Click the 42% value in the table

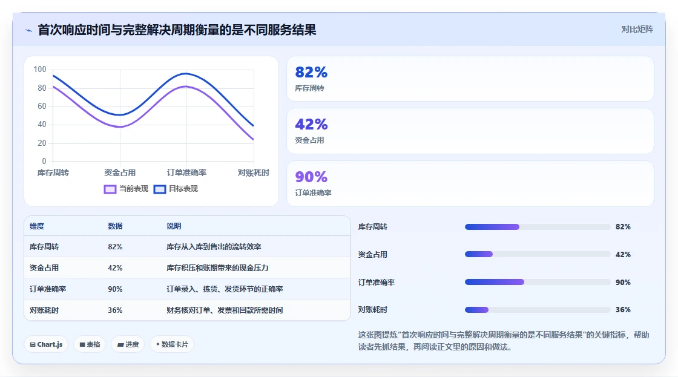115,268
